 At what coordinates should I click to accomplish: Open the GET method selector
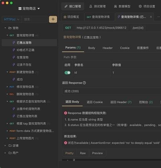pos(68,28)
